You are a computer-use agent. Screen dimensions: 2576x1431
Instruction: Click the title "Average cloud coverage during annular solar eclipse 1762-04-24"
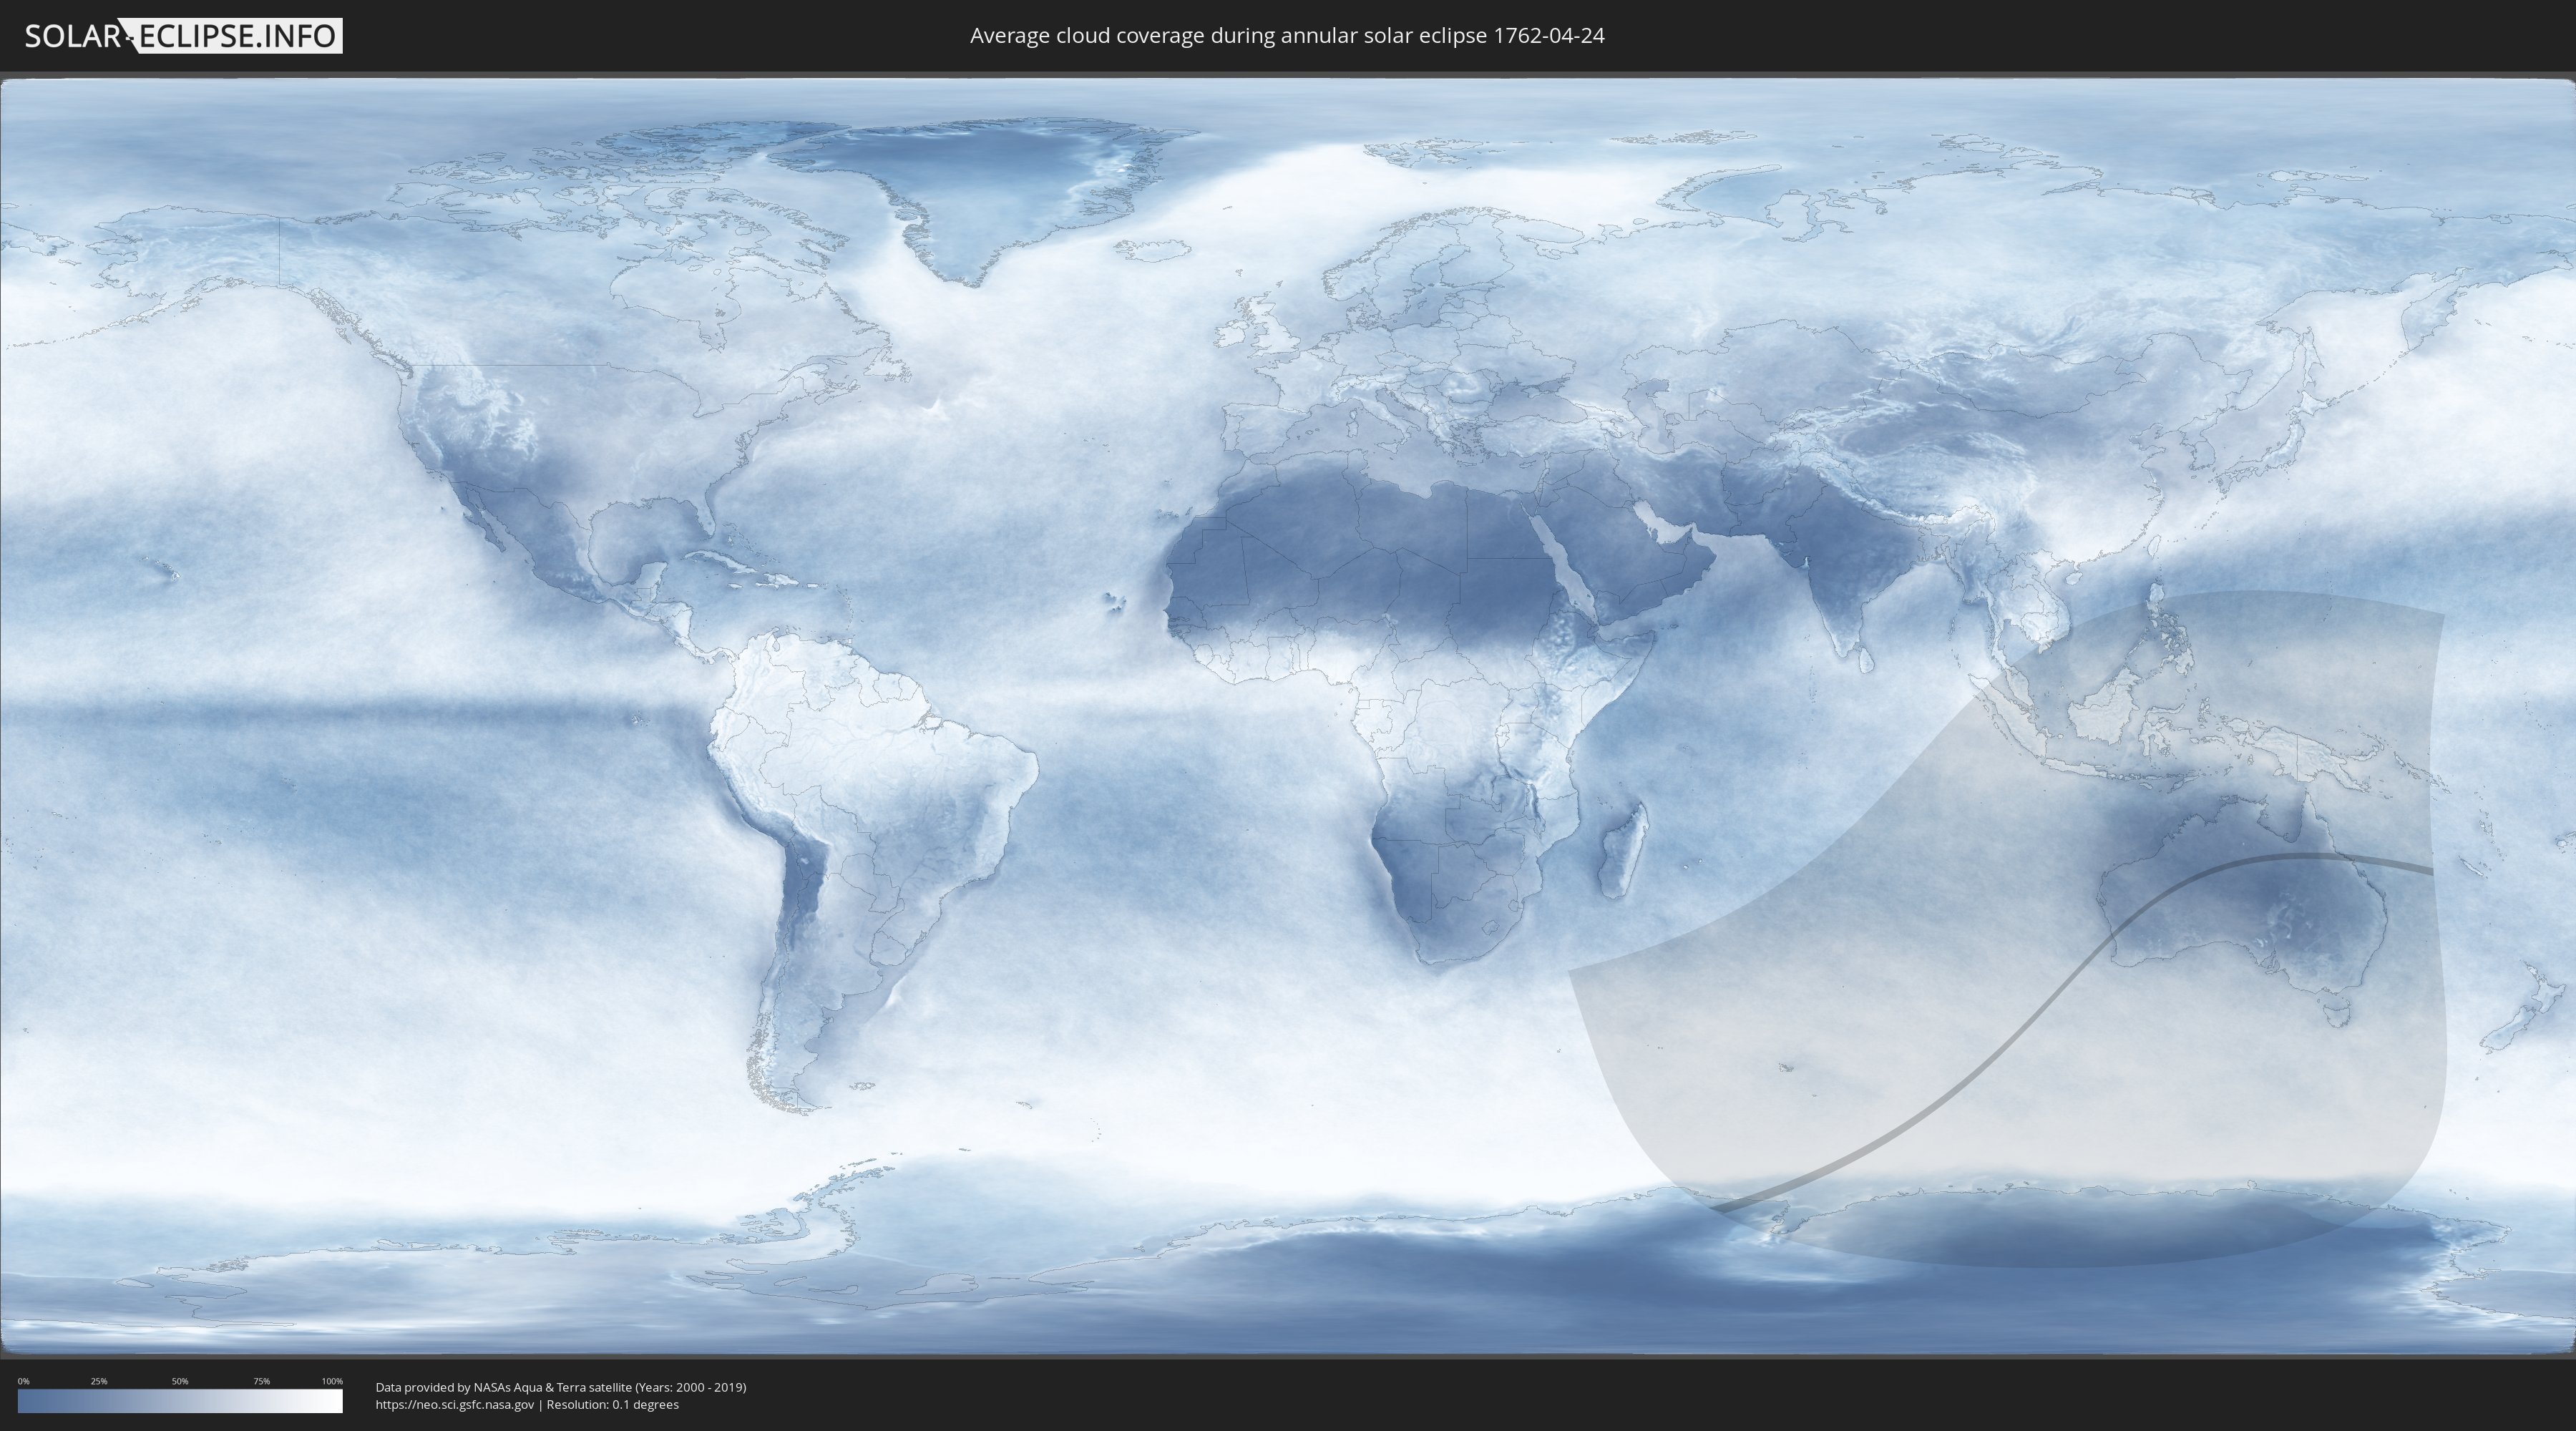pyautogui.click(x=1287, y=36)
